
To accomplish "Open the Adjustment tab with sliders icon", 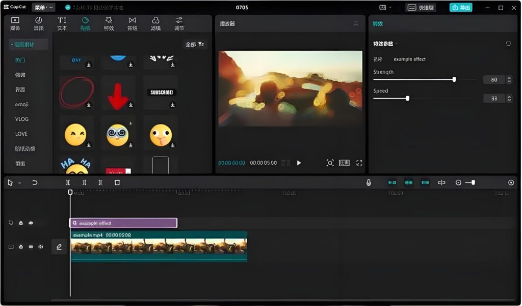I will [x=179, y=23].
